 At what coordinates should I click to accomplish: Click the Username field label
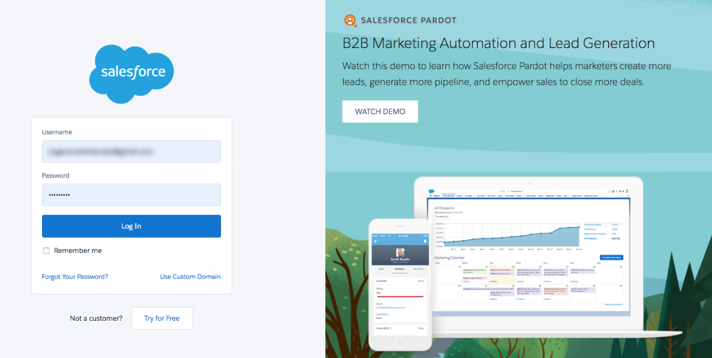pos(57,132)
